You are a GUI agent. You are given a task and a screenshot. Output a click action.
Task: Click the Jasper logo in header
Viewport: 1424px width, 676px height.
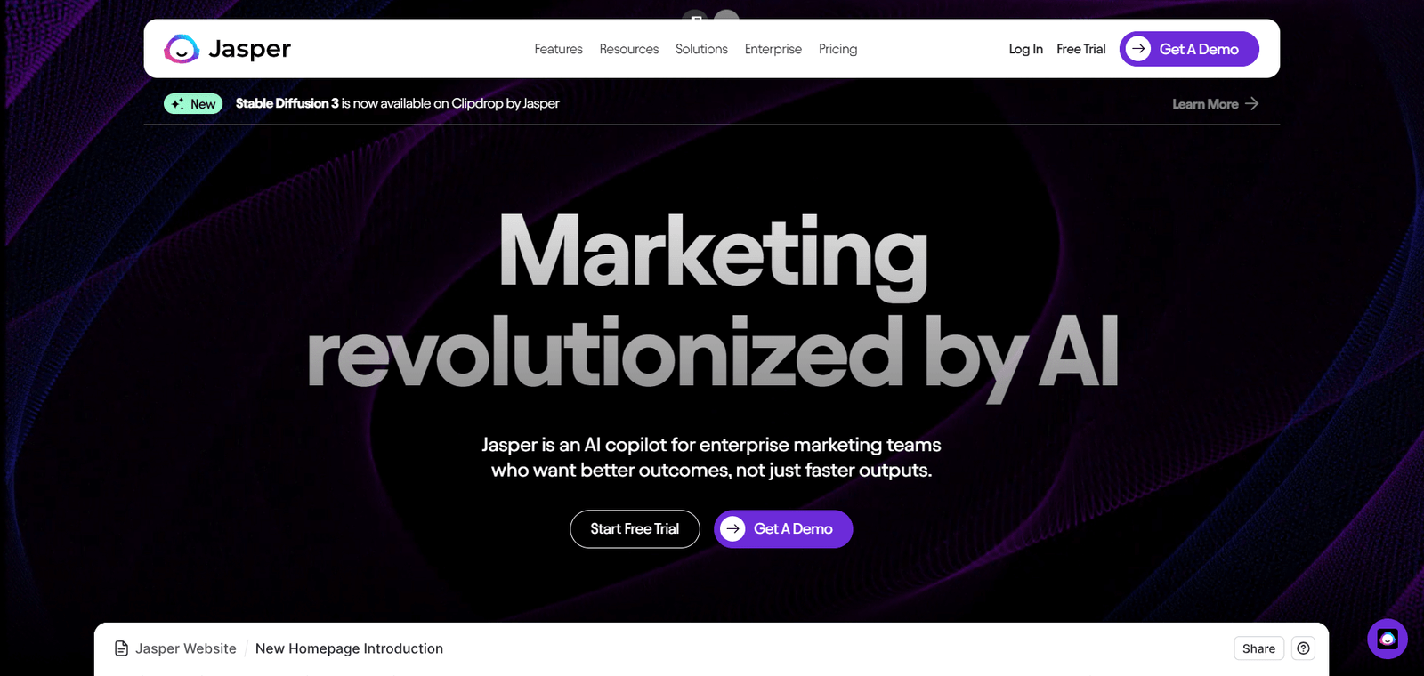click(228, 49)
